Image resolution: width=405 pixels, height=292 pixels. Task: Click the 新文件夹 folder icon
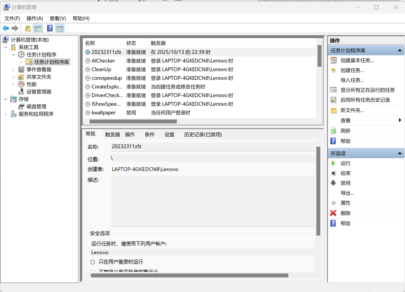point(333,110)
